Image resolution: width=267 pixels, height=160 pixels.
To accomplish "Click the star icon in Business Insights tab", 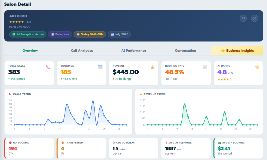I will [x=223, y=51].
